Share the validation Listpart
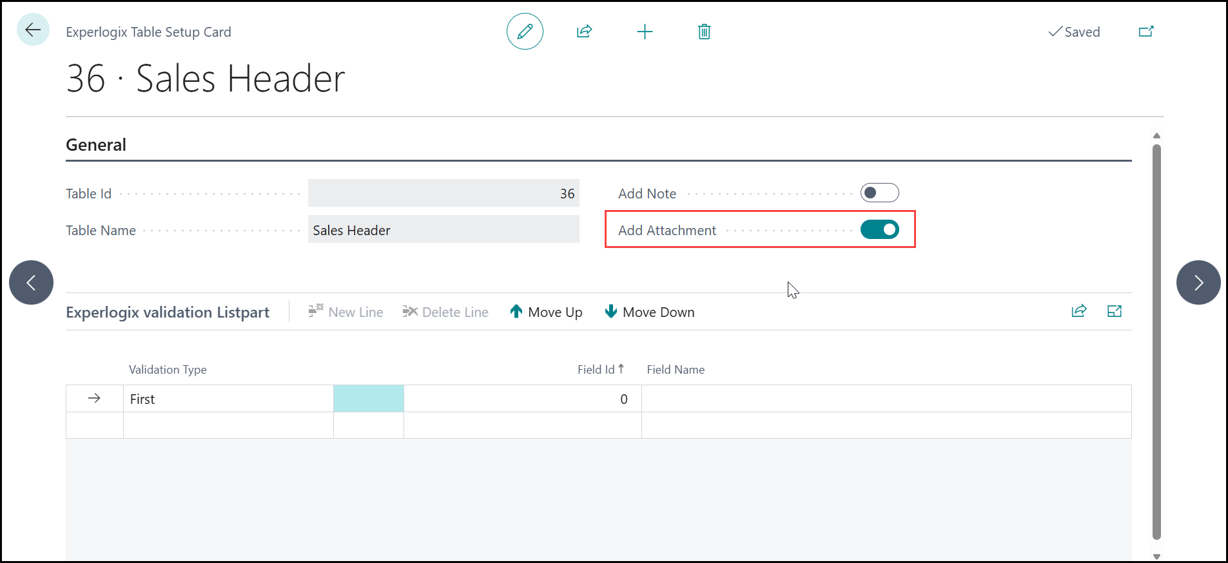This screenshot has width=1228, height=563. coord(1079,312)
